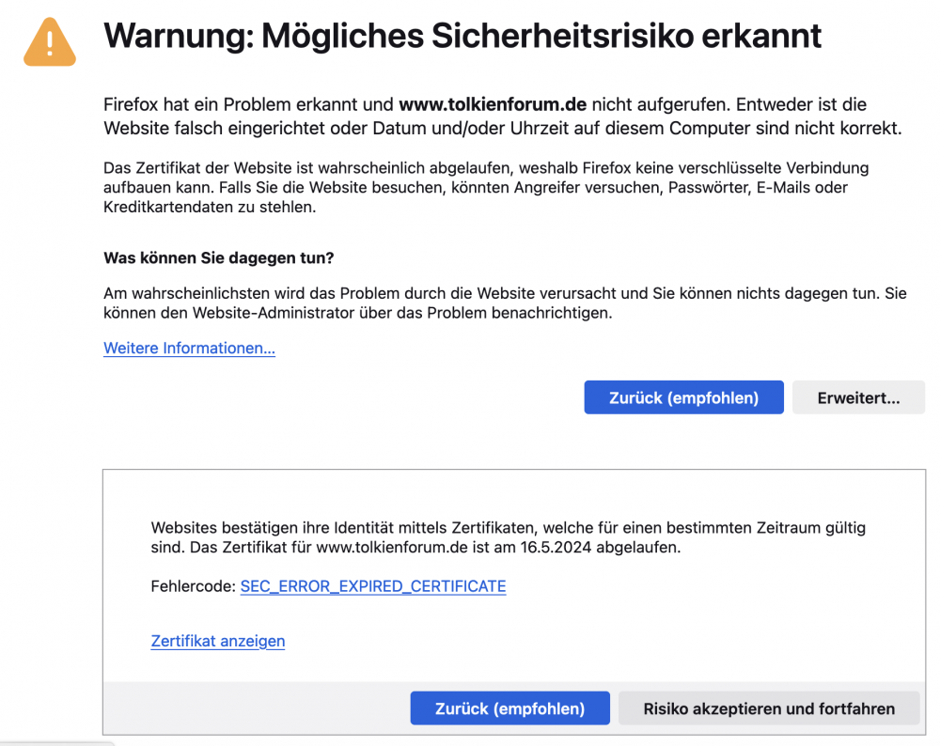Open the 'Weitere Informationen…' link
The image size is (940, 746).
189,349
